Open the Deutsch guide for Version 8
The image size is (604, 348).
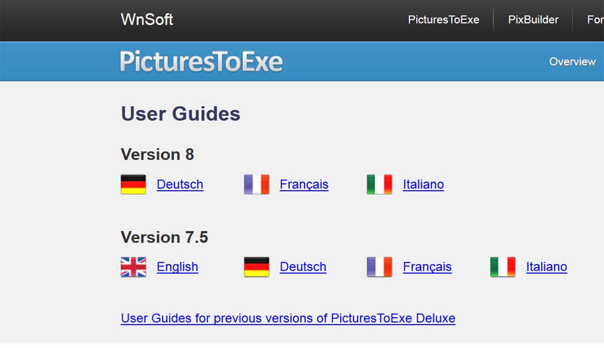pos(180,185)
